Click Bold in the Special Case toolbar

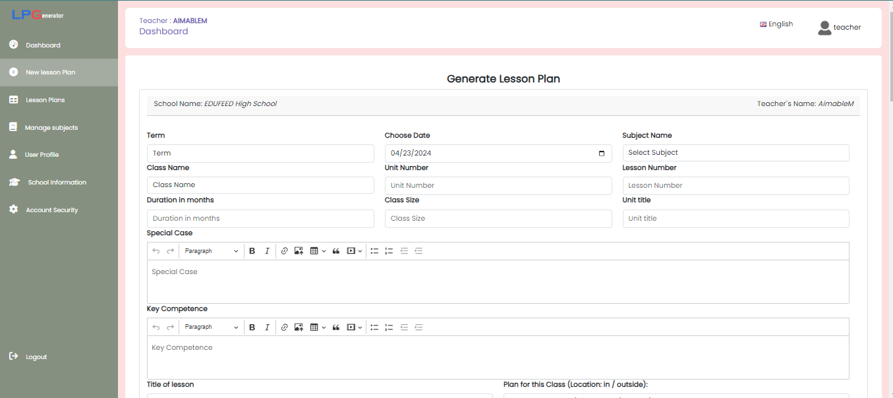click(252, 251)
